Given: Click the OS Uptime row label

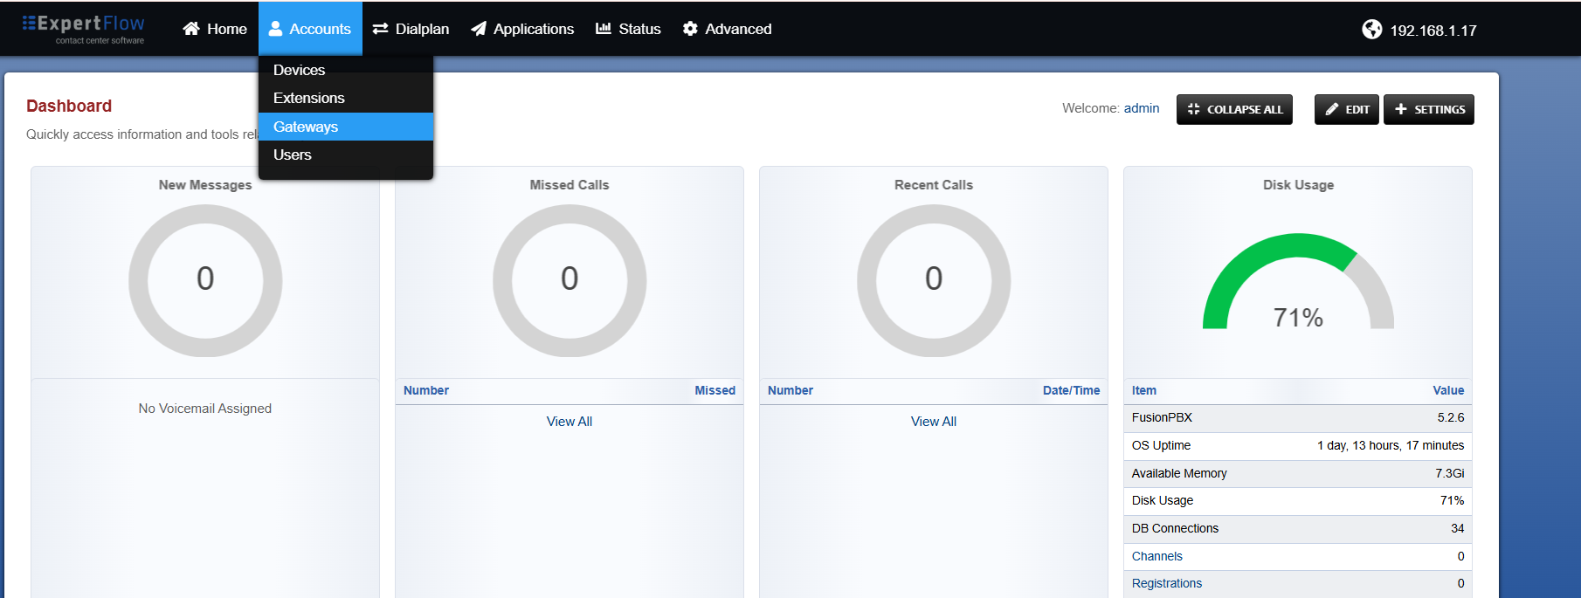Looking at the screenshot, I should point(1161,445).
